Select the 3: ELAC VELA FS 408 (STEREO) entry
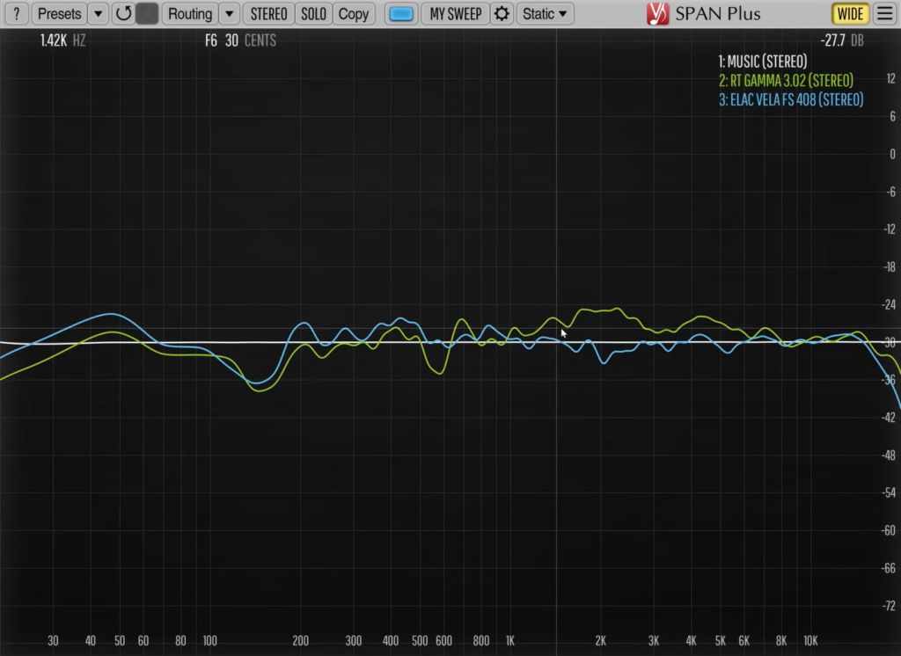Image resolution: width=901 pixels, height=656 pixels. [x=791, y=99]
